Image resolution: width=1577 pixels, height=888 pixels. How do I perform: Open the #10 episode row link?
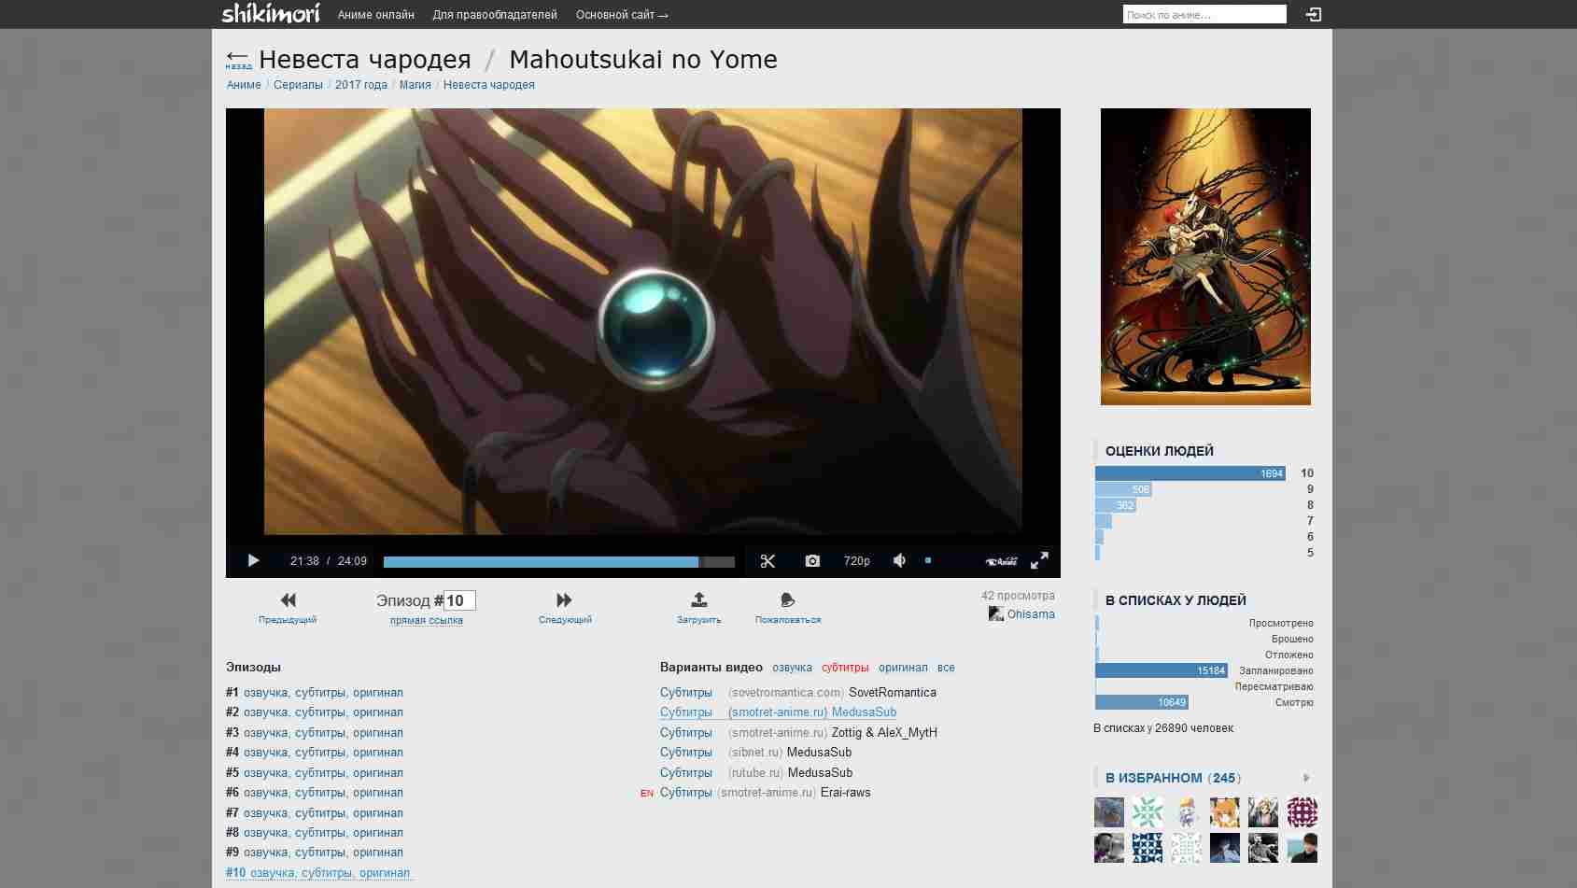318,873
